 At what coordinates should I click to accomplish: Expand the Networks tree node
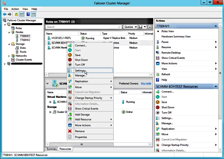tap(9, 56)
